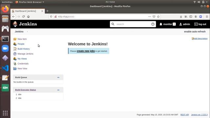Click the New Item link
The height and width of the screenshot is (118, 210).
(22, 39)
